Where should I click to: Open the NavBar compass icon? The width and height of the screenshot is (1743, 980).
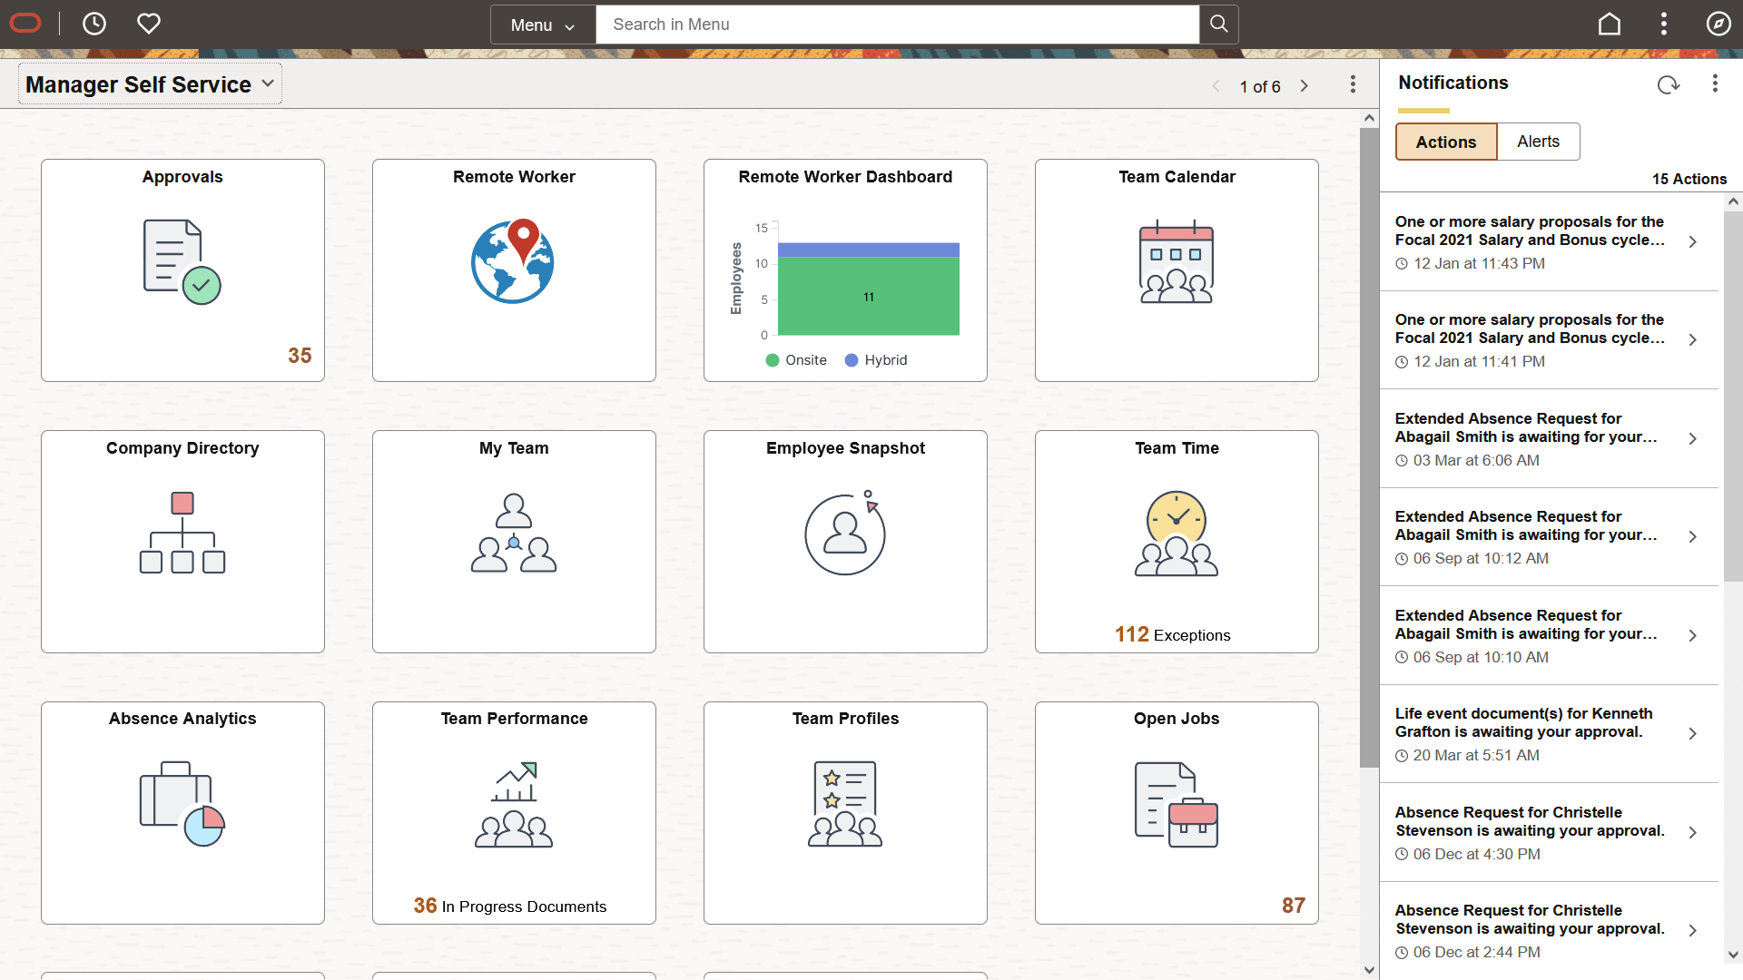pyautogui.click(x=1718, y=24)
